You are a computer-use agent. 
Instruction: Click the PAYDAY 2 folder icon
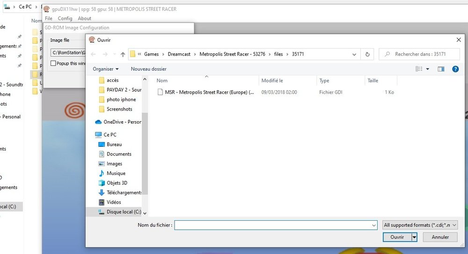click(x=102, y=90)
